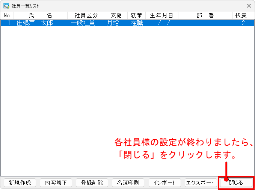Open 内容修正 to edit the employee
This screenshot has height=190, width=255.
pos(56,183)
